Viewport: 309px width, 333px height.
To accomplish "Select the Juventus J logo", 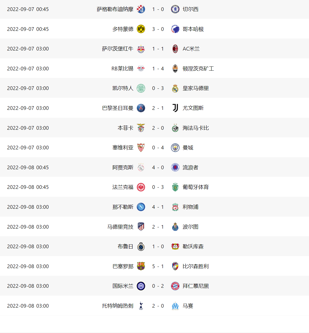I will 175,108.
